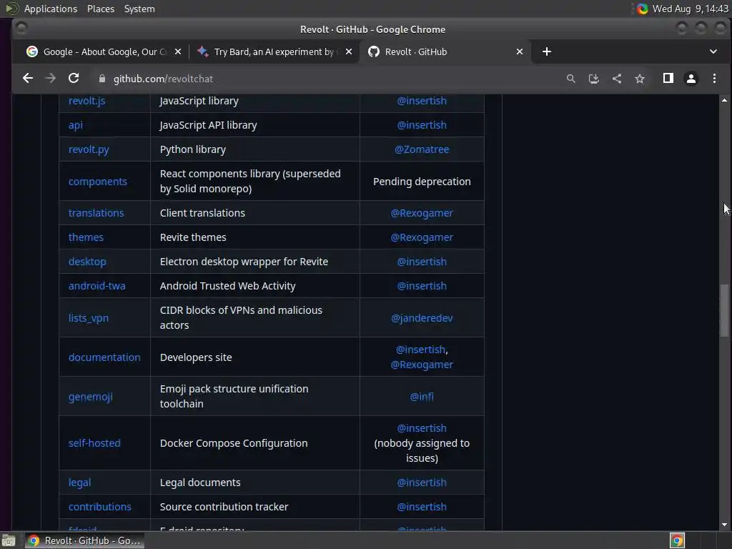The width and height of the screenshot is (732, 549).
Task: Open the zoom magnifier icon in the address bar
Action: pos(571,79)
